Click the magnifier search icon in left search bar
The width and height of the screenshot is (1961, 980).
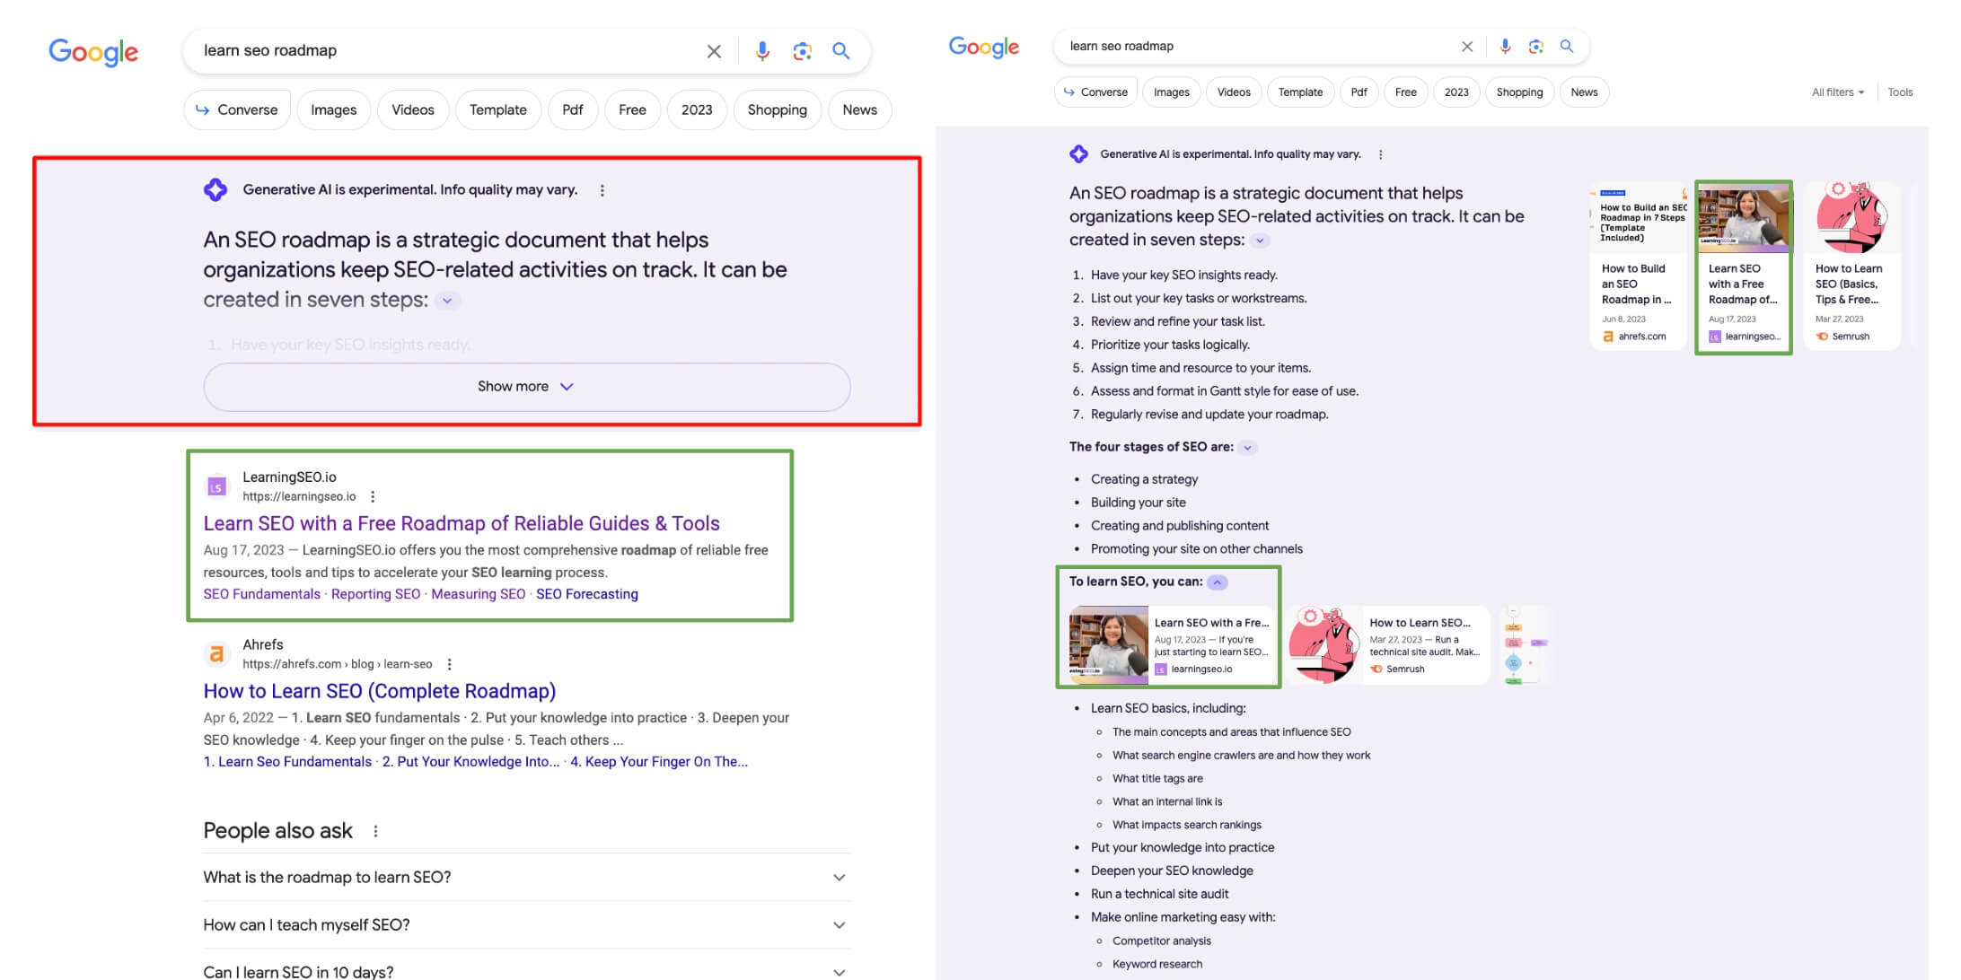(841, 51)
